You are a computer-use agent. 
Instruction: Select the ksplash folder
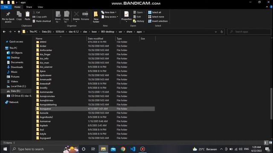point(95,125)
